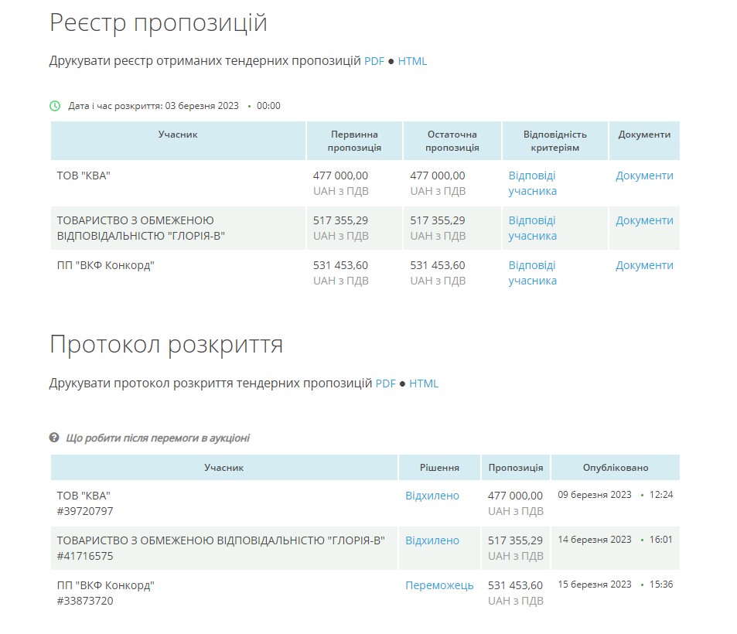Open 'Відповіді учасника' for ГЛОРІЯ-В
The height and width of the screenshot is (634, 737).
click(533, 228)
